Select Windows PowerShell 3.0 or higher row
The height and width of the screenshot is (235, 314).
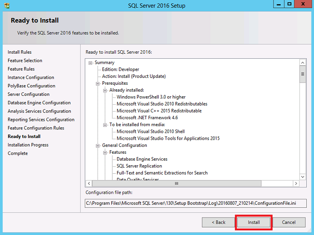click(x=151, y=97)
